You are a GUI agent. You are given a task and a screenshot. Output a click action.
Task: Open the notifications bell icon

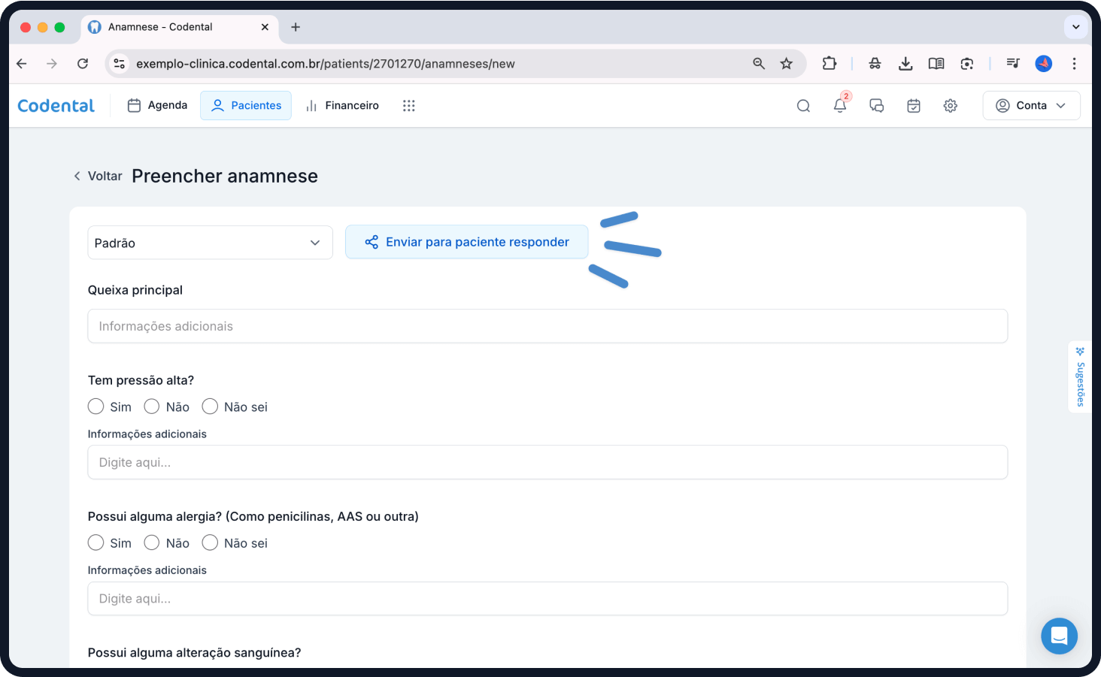point(839,106)
